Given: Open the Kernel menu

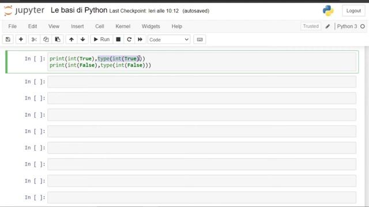Looking at the screenshot, I should [x=123, y=26].
